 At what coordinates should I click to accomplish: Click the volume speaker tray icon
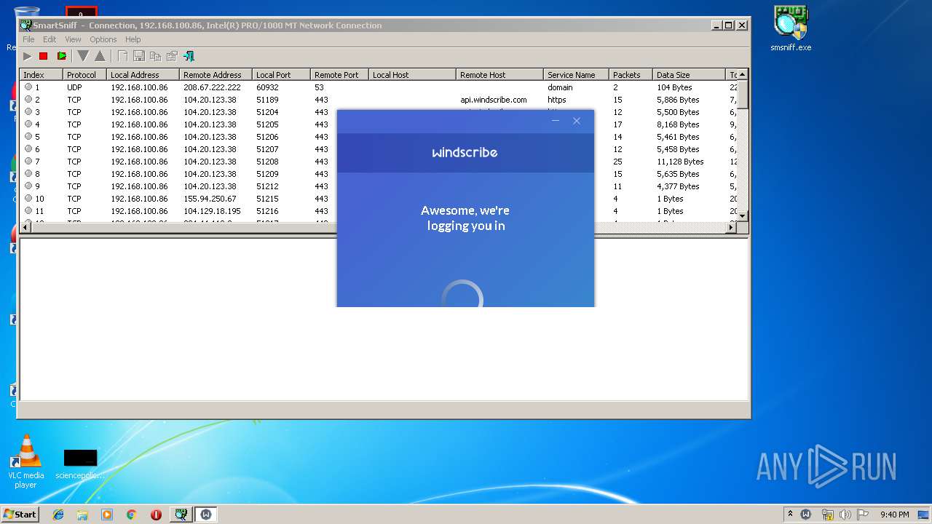coord(845,515)
